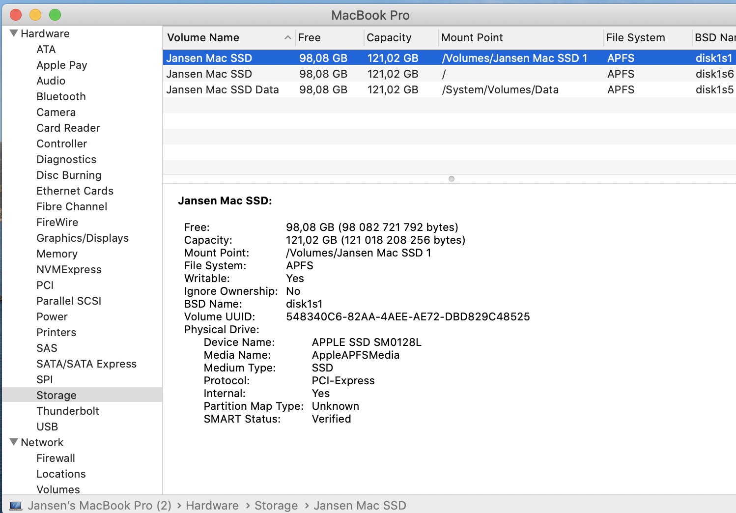
Task: Click the APPLE SSD SM0128L device name
Action: pyautogui.click(x=367, y=342)
